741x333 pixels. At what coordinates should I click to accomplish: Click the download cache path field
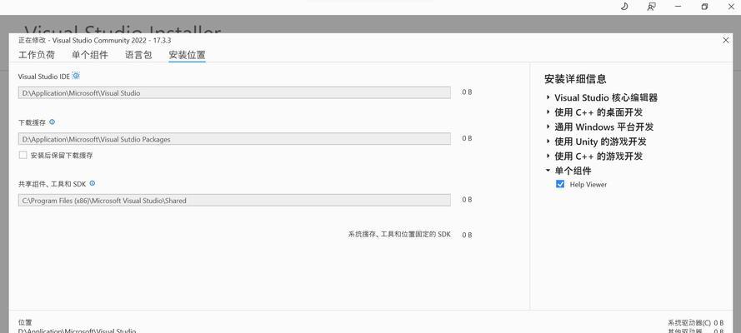pyautogui.click(x=234, y=139)
